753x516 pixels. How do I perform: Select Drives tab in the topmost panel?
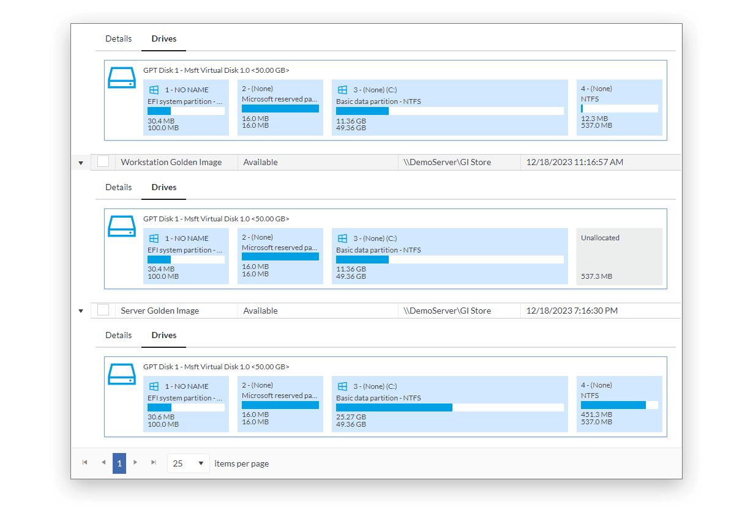click(164, 39)
